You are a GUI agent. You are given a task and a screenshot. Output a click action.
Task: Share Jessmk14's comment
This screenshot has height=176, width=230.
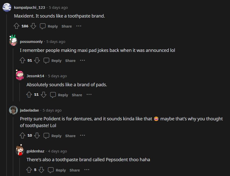pyautogui.click(x=77, y=95)
